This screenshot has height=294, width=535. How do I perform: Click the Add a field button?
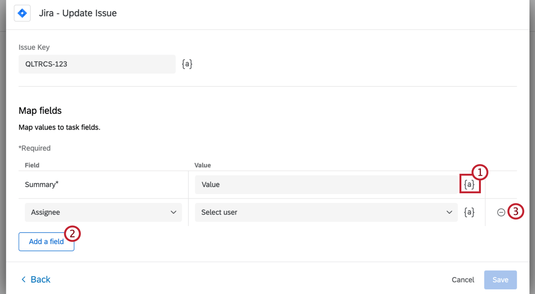point(46,241)
